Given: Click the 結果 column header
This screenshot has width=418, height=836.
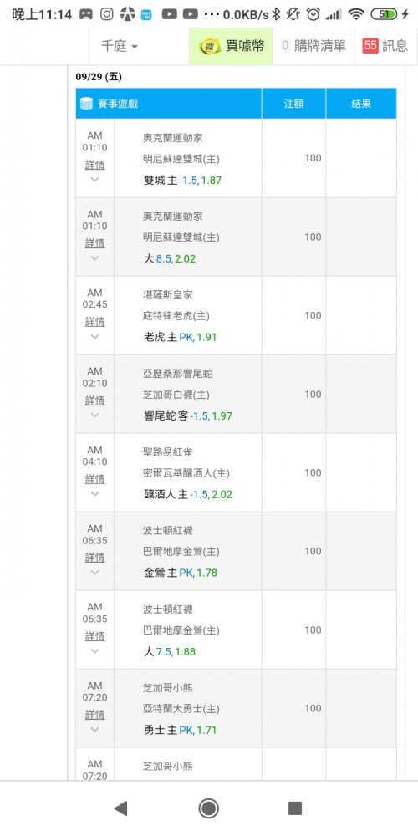Looking at the screenshot, I should click(361, 104).
